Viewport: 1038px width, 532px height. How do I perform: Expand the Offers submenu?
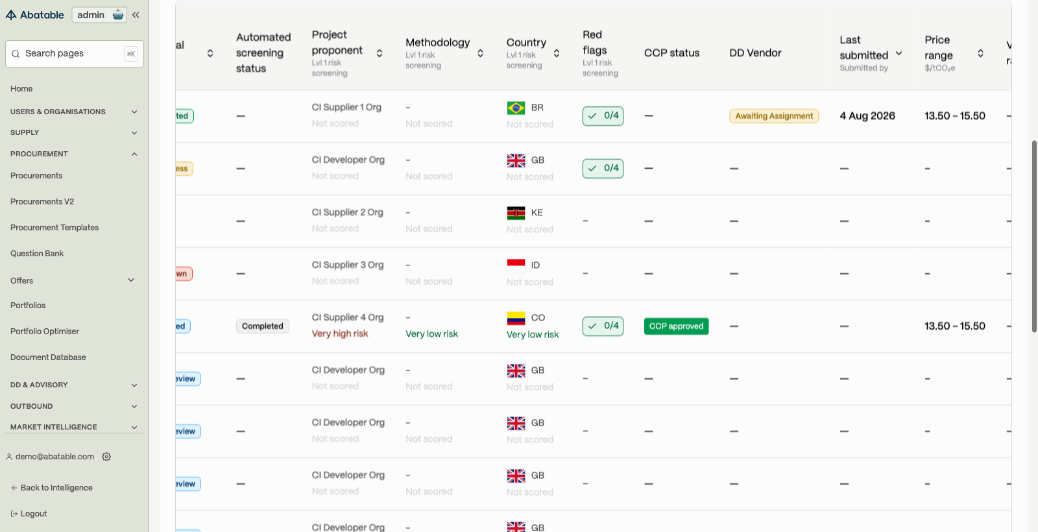point(131,280)
